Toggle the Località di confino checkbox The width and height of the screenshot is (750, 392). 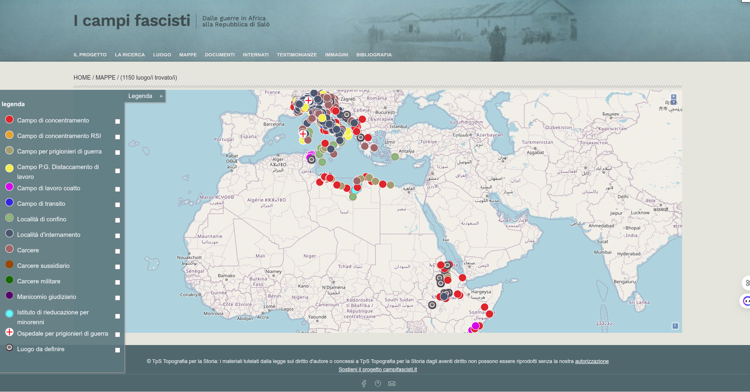(x=117, y=220)
